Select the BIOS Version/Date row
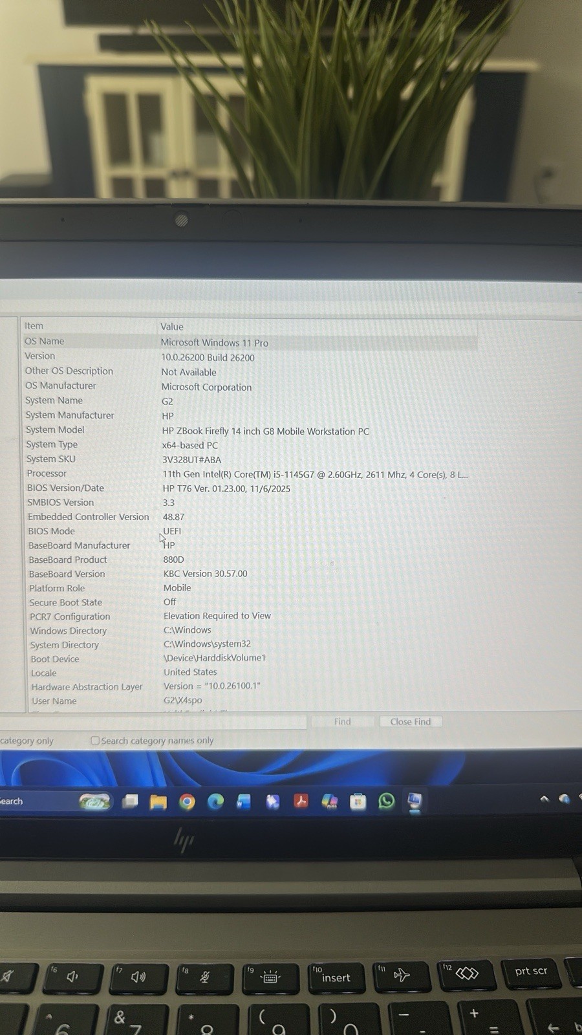582x1035 pixels. click(250, 488)
